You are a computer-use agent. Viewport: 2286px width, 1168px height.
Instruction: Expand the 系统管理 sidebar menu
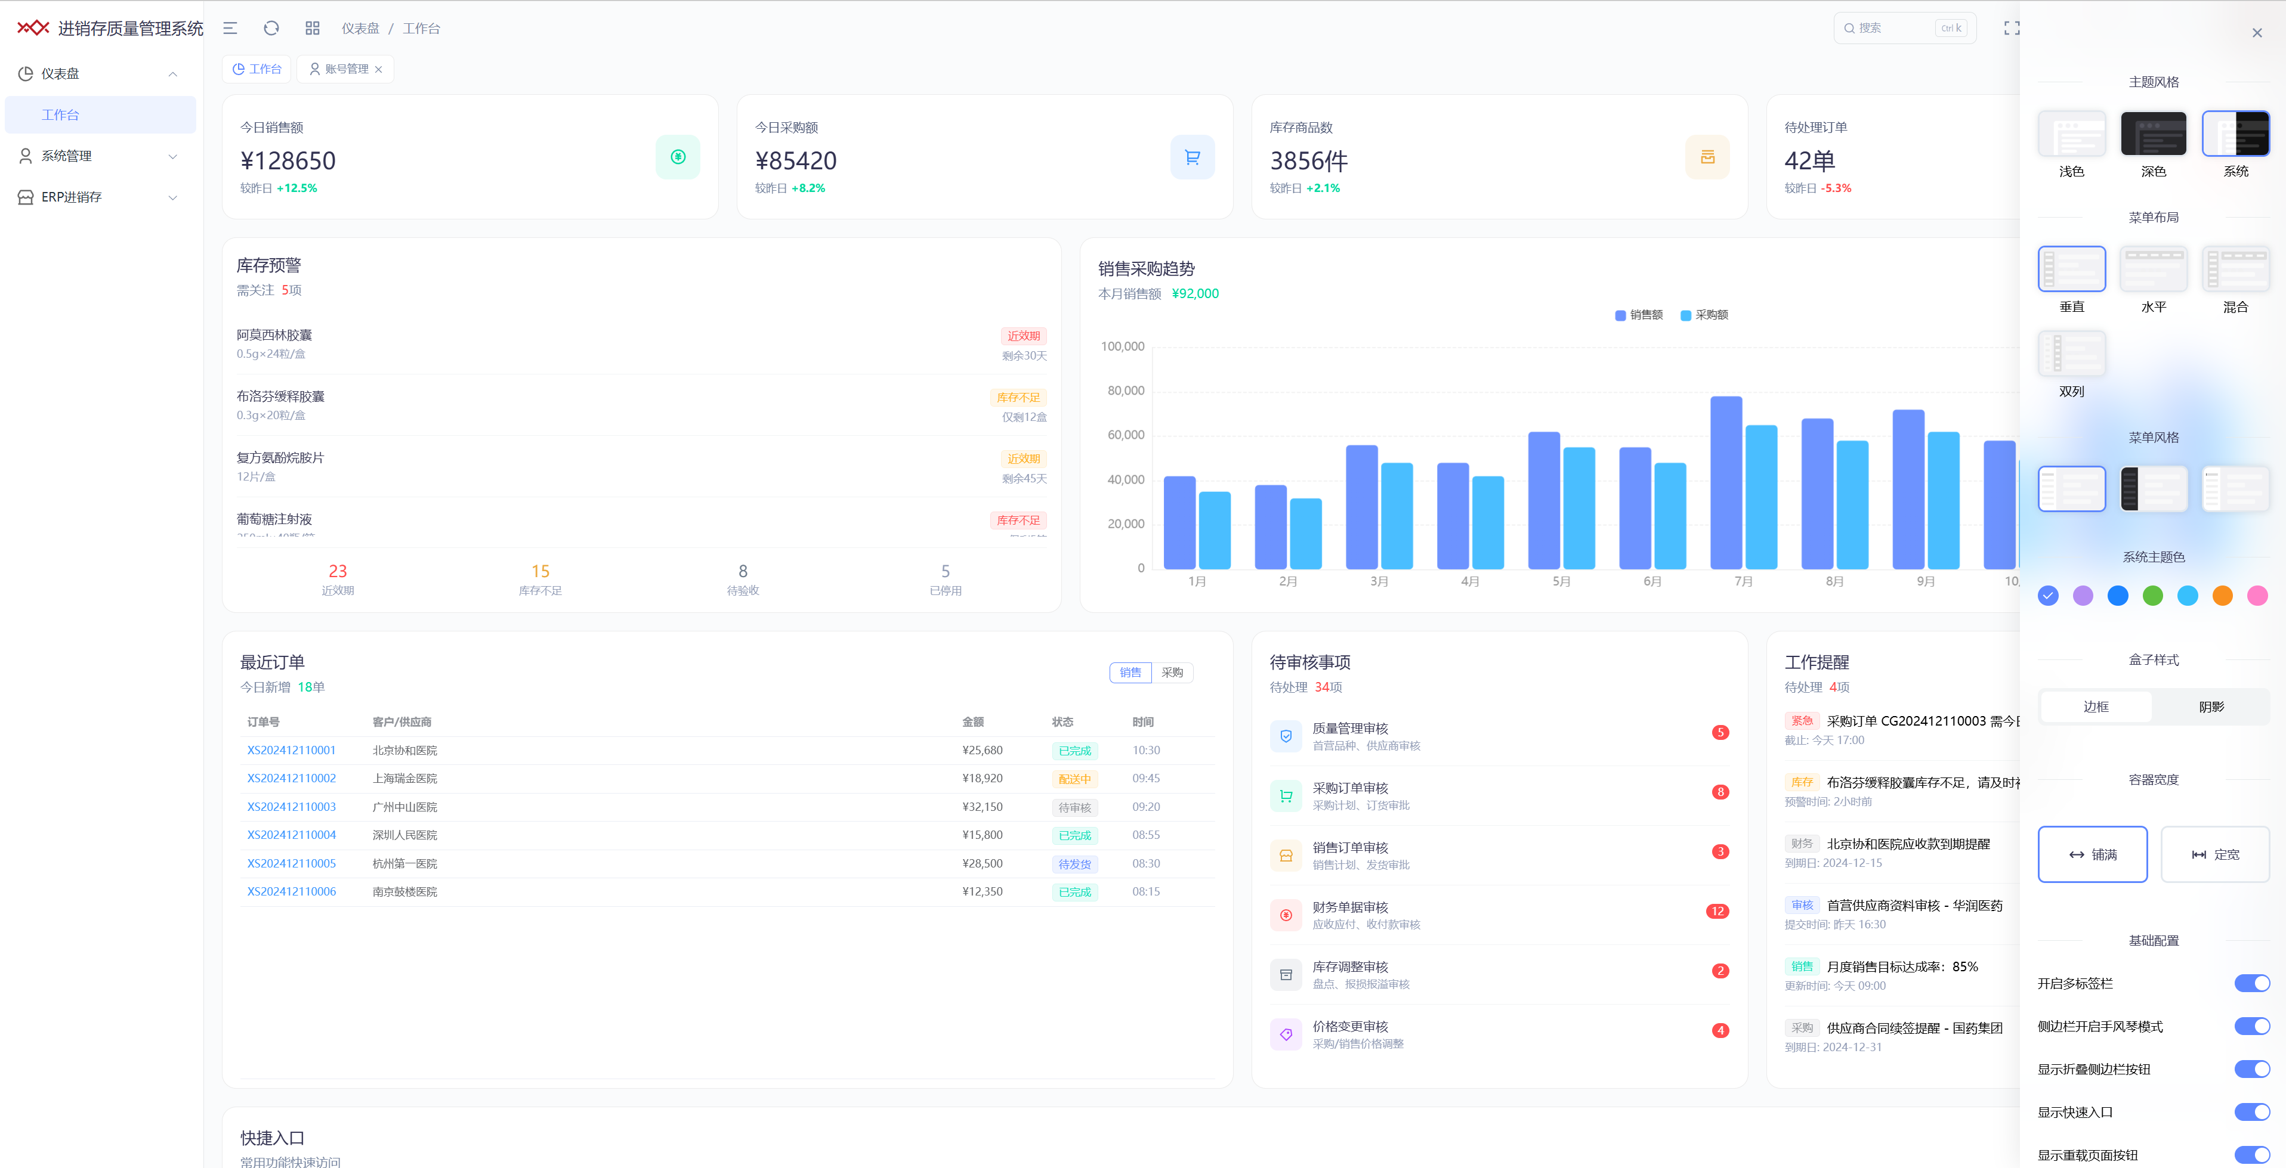[x=100, y=156]
